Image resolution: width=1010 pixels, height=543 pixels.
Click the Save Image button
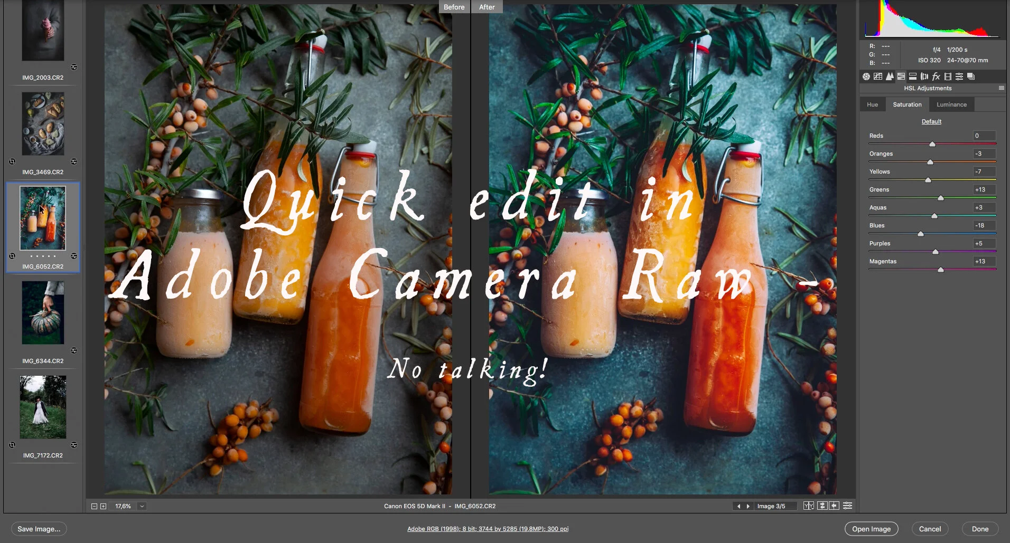click(39, 529)
